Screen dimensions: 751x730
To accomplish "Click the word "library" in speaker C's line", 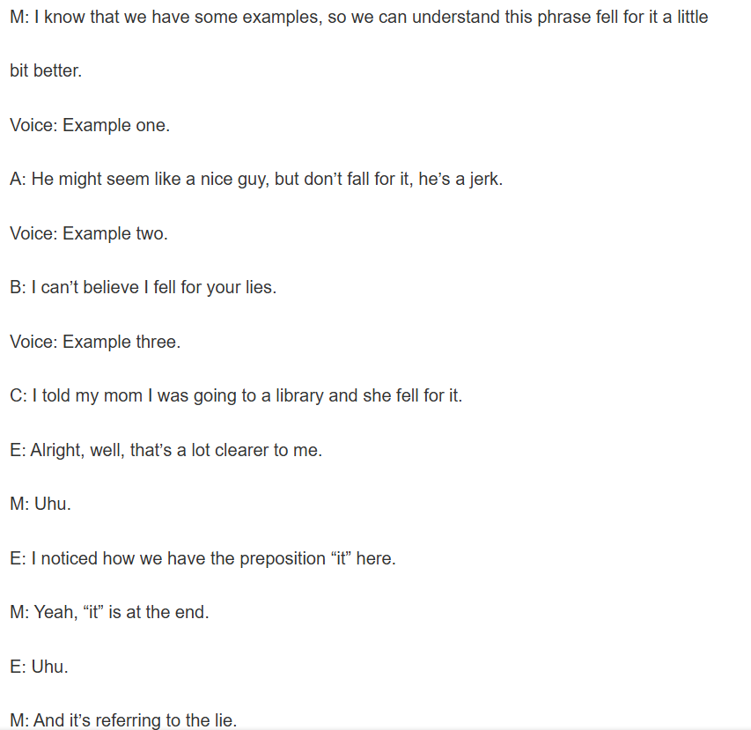I will pyautogui.click(x=298, y=395).
